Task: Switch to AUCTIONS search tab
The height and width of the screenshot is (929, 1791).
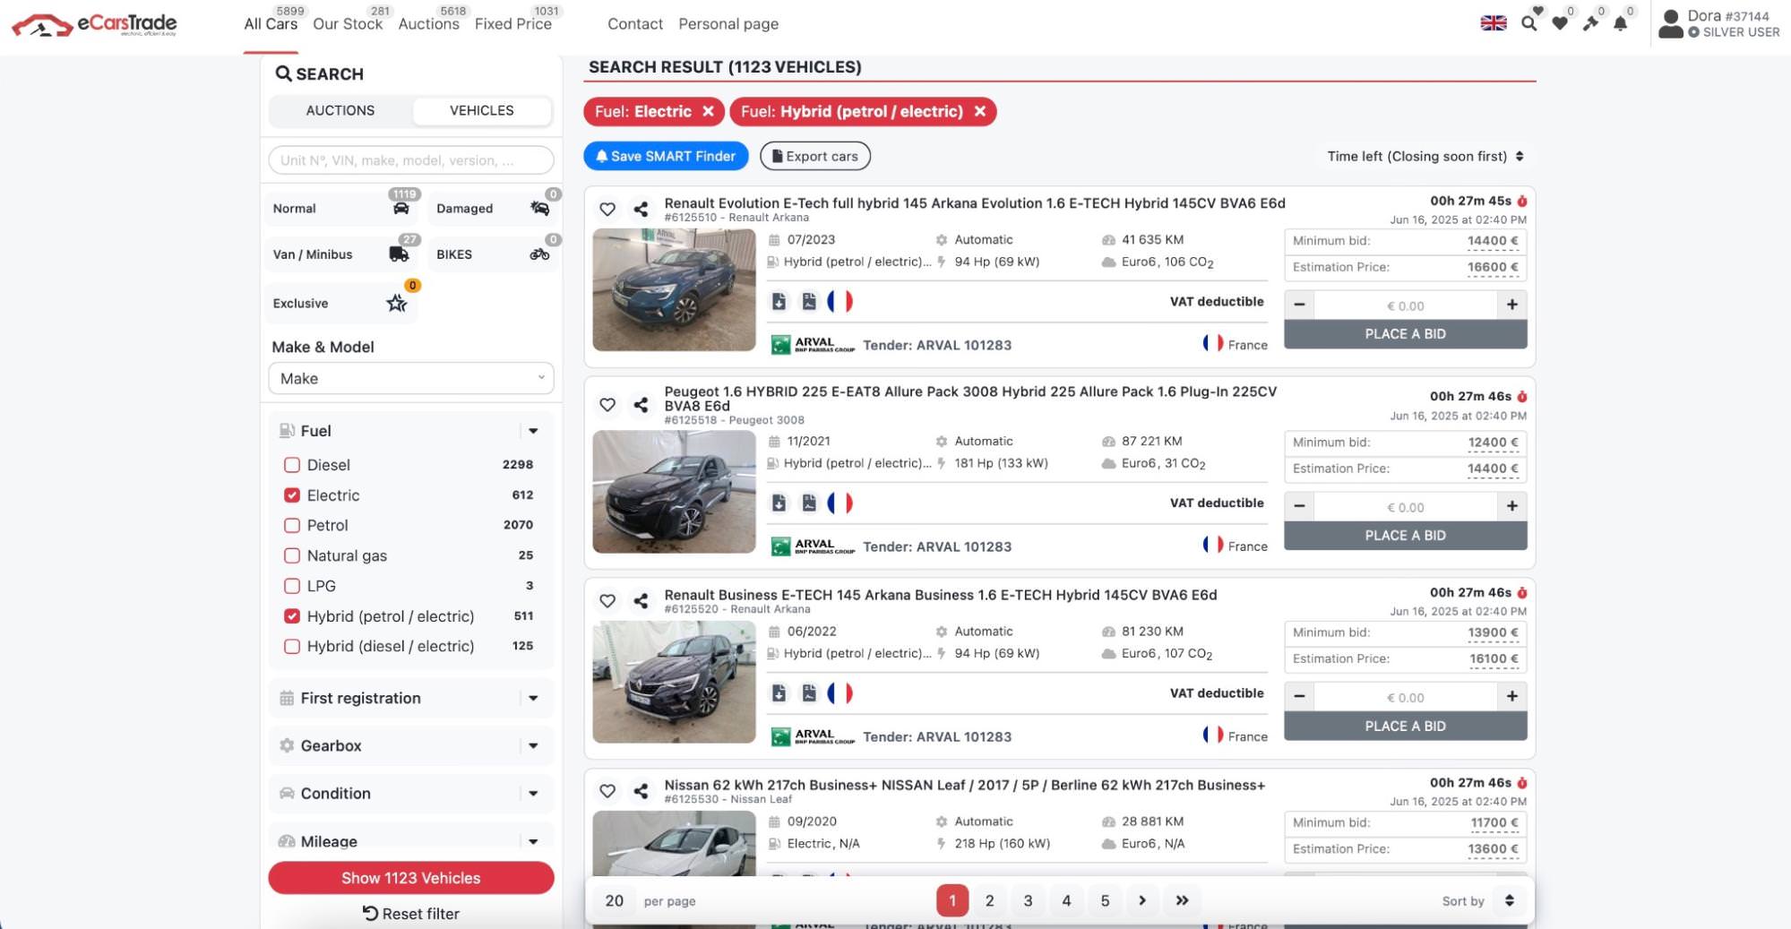Action: (340, 110)
